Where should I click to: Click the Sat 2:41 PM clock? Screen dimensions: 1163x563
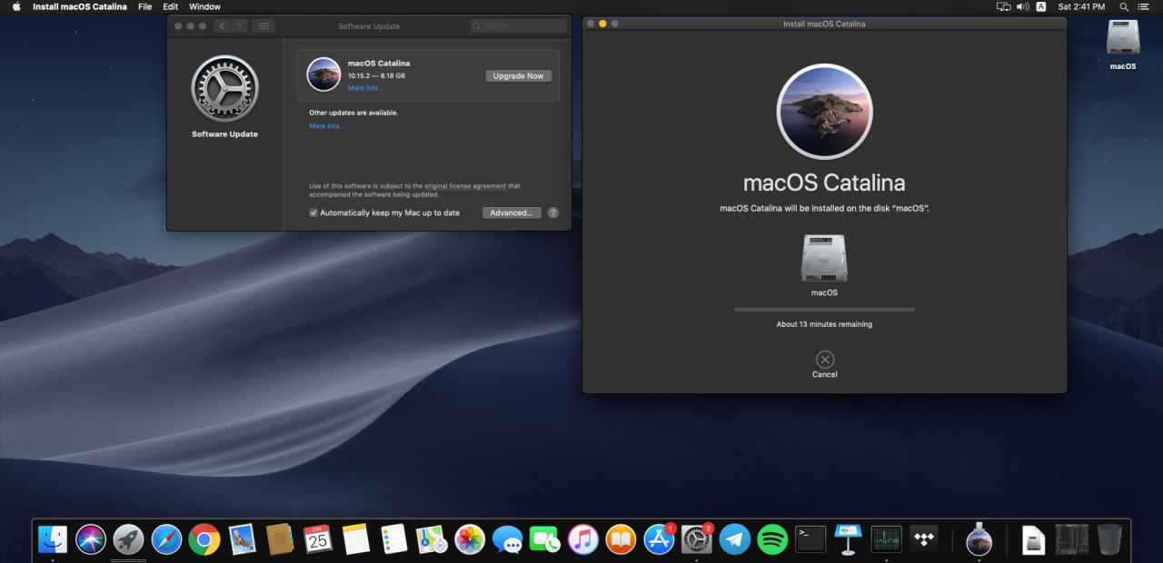[x=1081, y=6]
